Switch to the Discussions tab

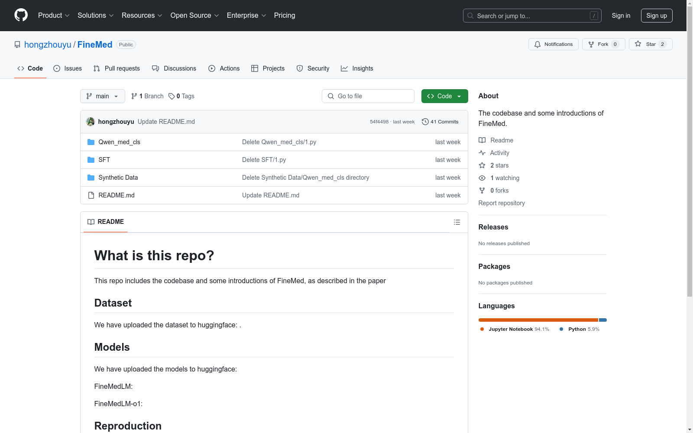click(x=174, y=68)
